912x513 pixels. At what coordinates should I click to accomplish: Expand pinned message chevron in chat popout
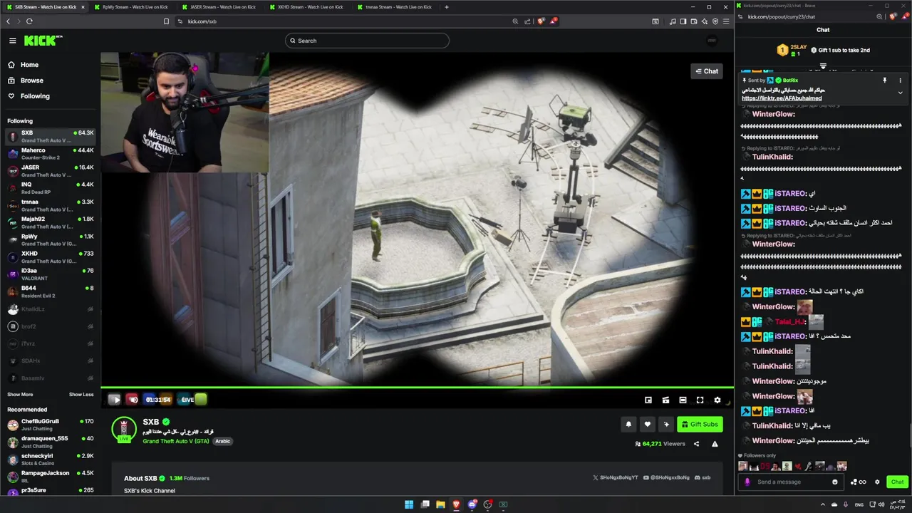pos(900,93)
